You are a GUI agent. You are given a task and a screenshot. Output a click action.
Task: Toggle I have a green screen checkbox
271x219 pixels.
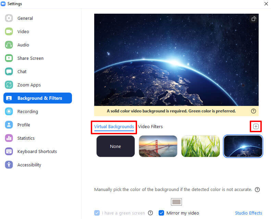(97, 213)
